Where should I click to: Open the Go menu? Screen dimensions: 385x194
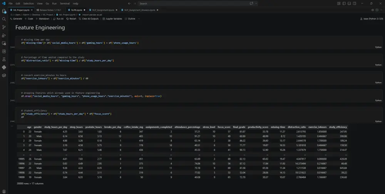coord(47,3)
